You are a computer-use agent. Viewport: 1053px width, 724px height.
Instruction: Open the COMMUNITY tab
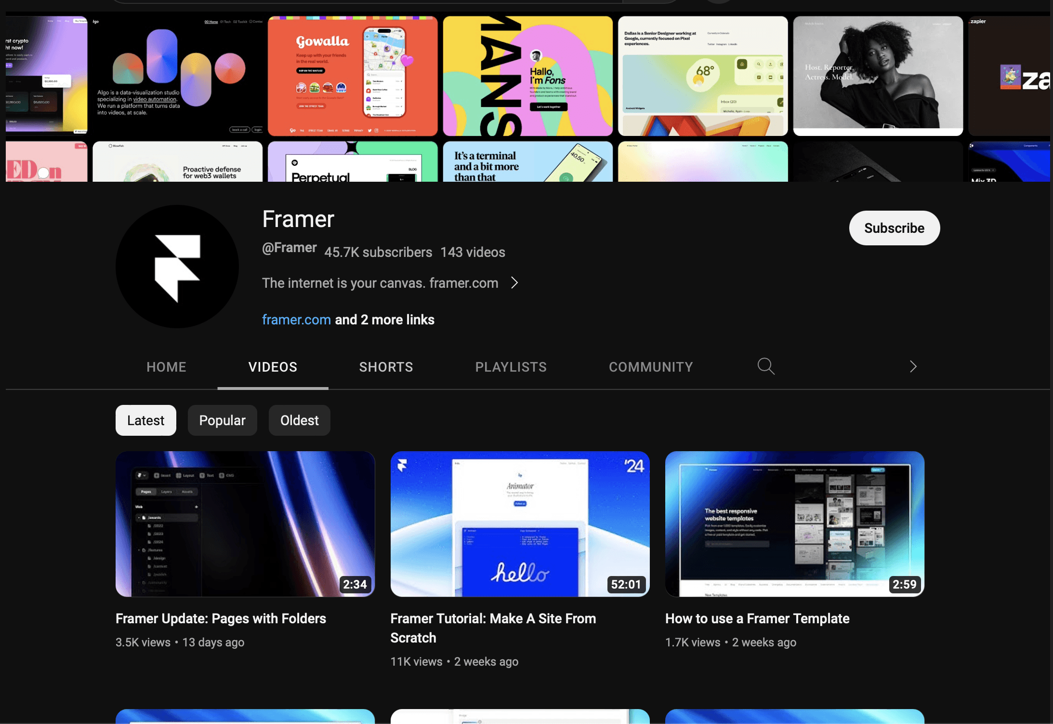650,367
